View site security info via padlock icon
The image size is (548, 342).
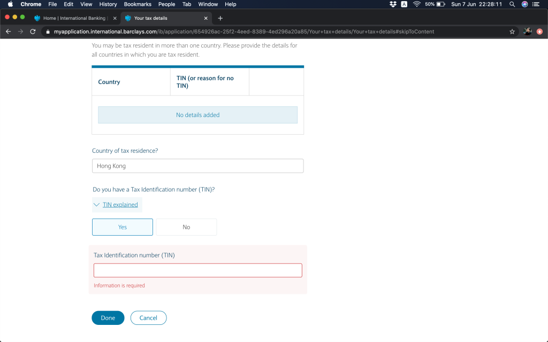pyautogui.click(x=48, y=32)
